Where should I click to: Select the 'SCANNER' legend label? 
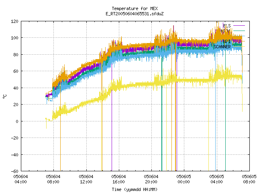(x=222, y=47)
